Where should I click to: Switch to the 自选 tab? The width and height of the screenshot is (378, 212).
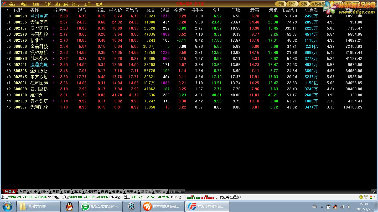click(104, 192)
